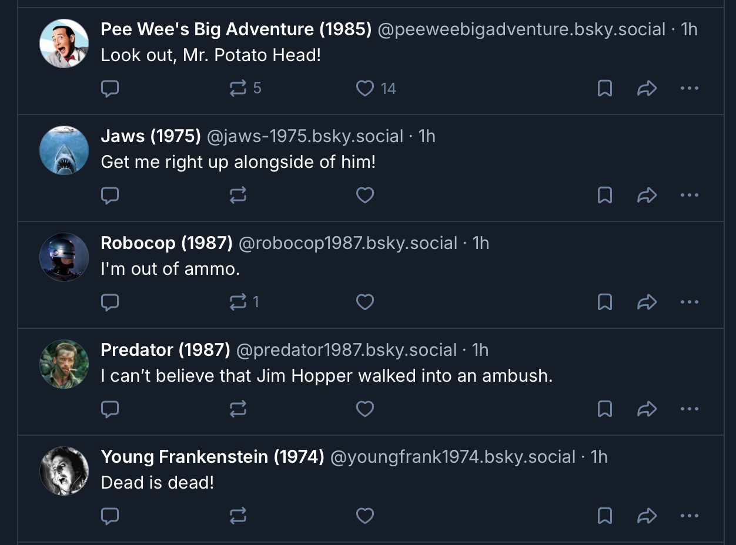Screen dimensions: 736x545
Task: Open the "Dead is dead!" post text
Action: click(157, 483)
